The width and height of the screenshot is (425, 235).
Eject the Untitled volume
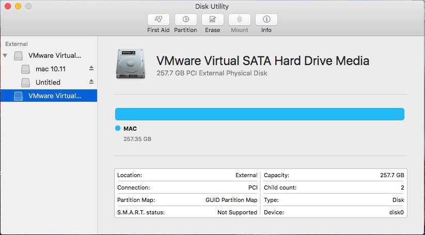[91, 82]
